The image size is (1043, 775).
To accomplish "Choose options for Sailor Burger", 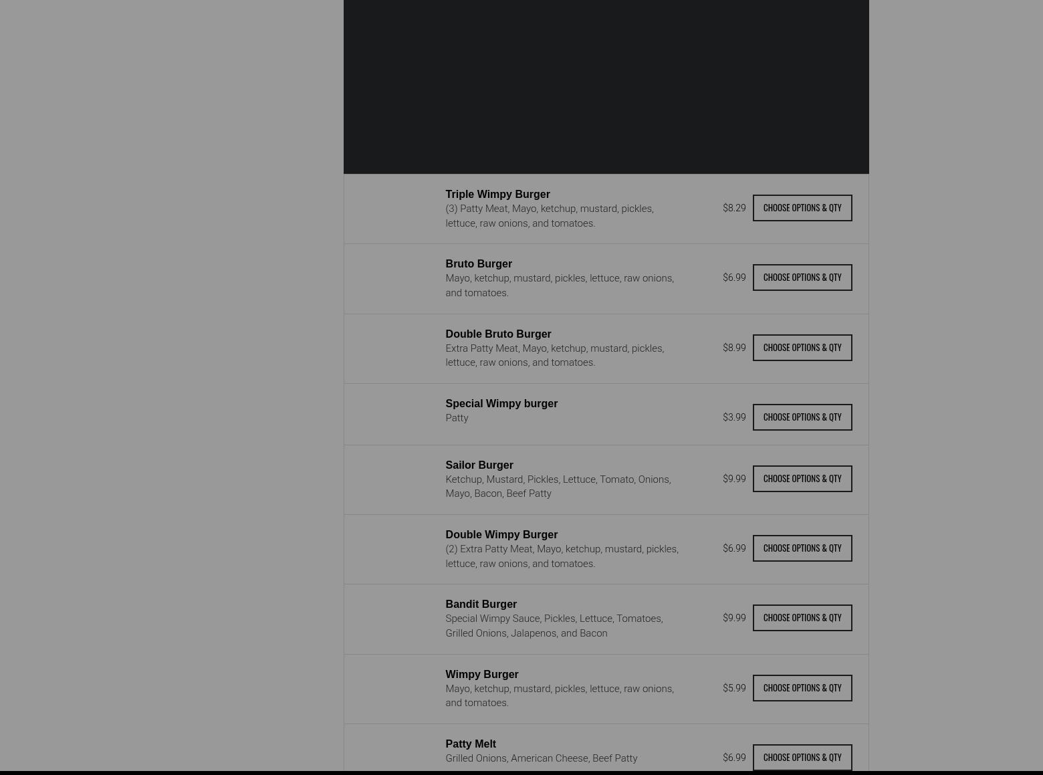I will point(802,479).
